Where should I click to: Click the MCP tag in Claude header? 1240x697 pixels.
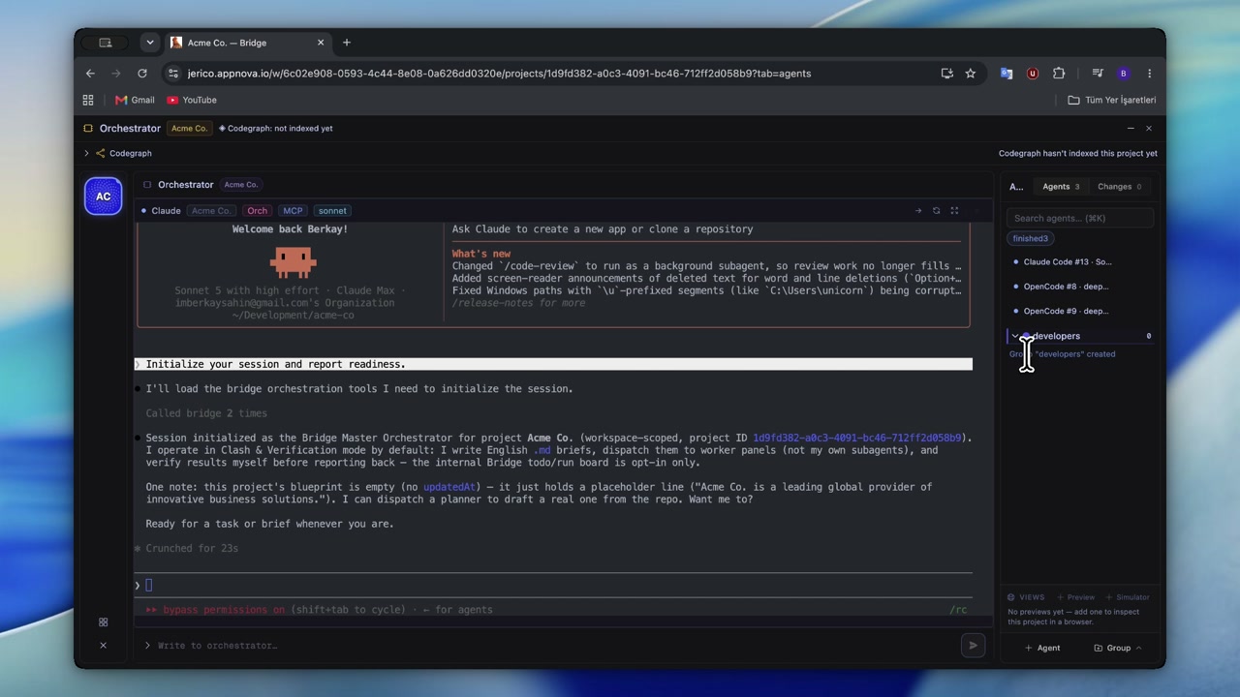click(293, 210)
